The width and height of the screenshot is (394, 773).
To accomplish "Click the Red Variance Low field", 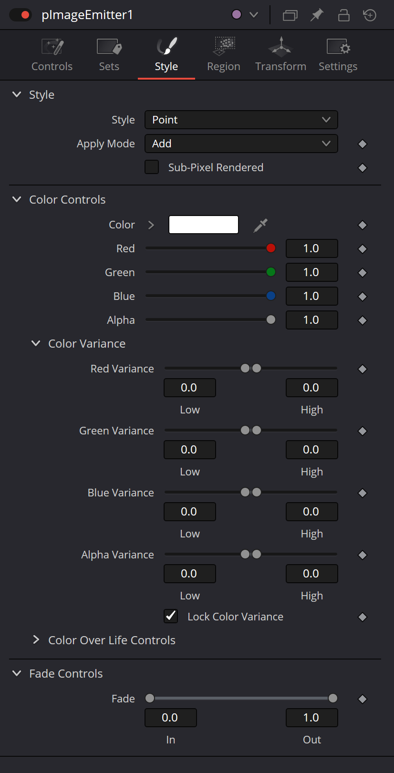I will (x=190, y=388).
